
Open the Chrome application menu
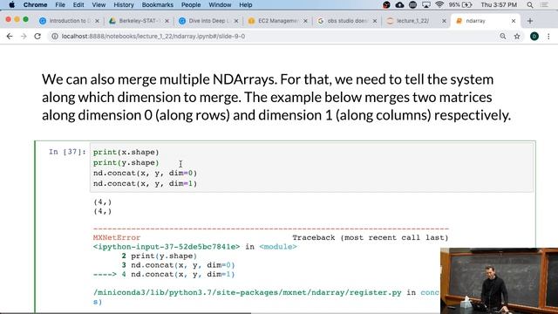(35, 4)
